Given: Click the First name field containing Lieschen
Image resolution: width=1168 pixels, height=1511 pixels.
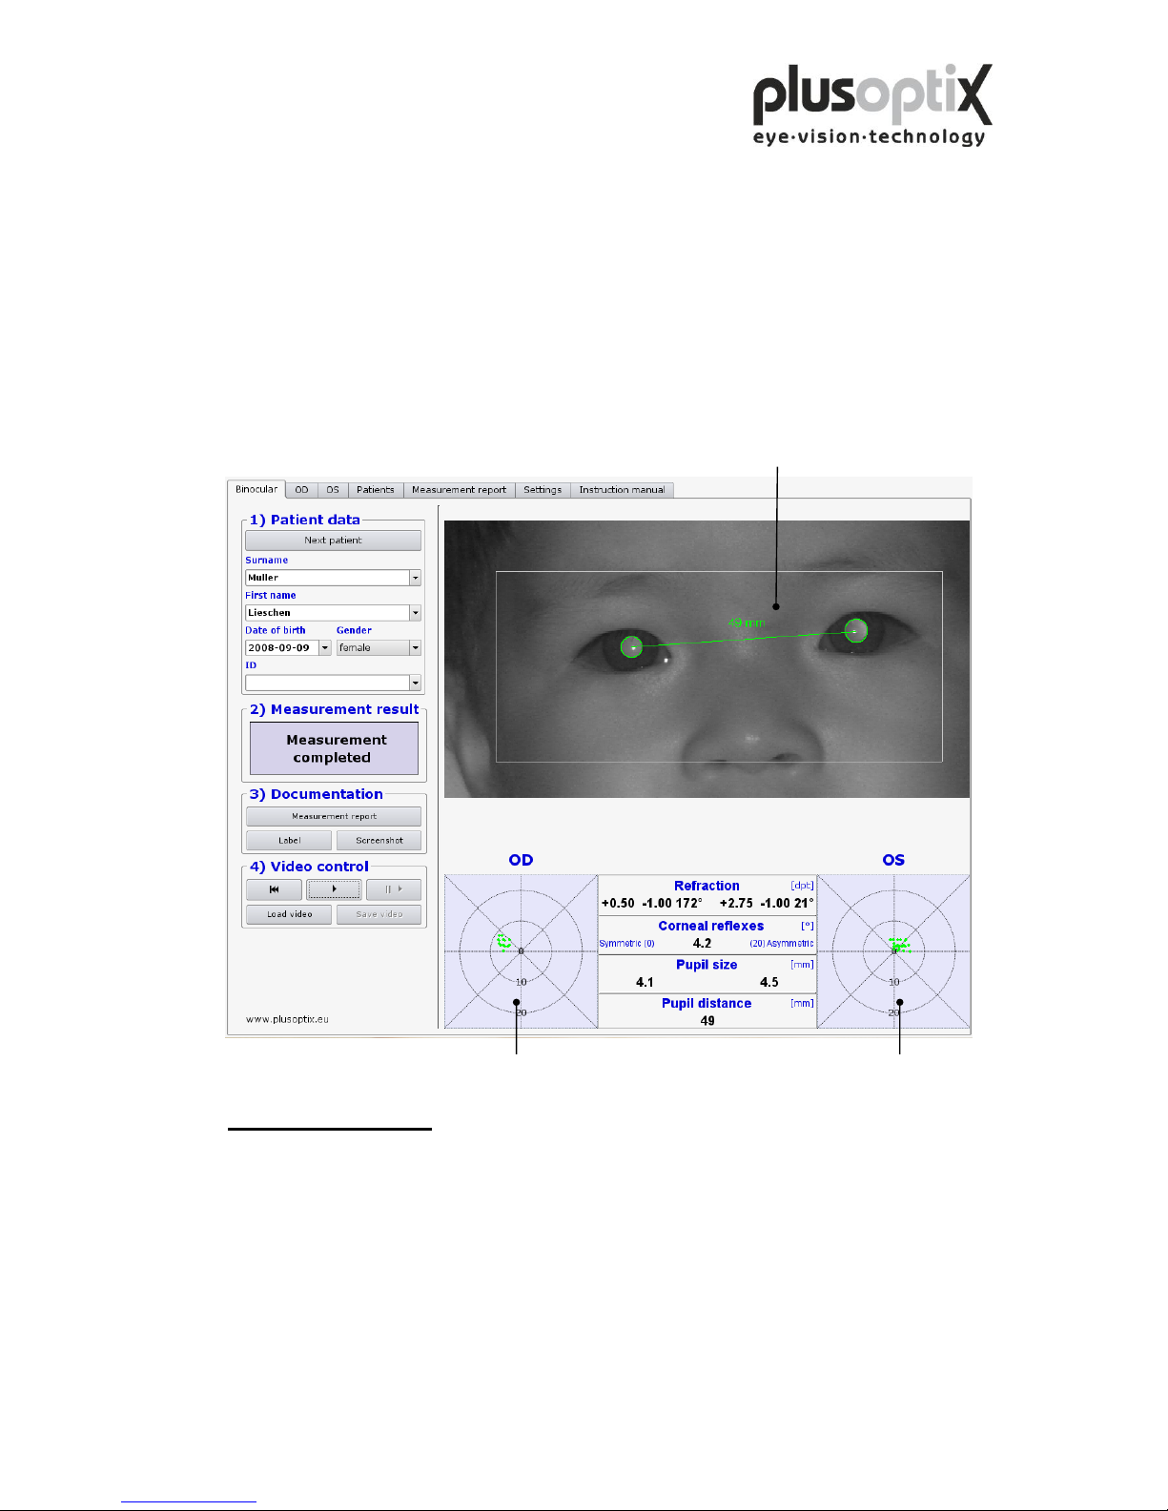Looking at the screenshot, I should click(327, 613).
